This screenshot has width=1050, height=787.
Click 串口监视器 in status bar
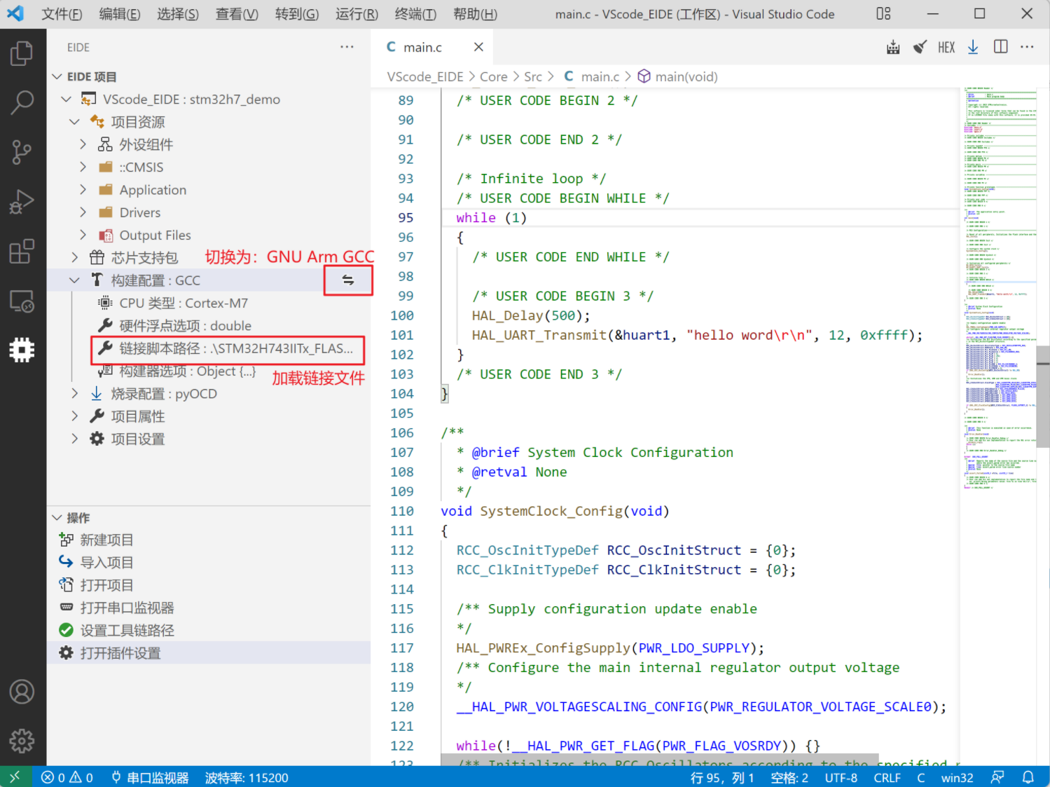pos(150,777)
